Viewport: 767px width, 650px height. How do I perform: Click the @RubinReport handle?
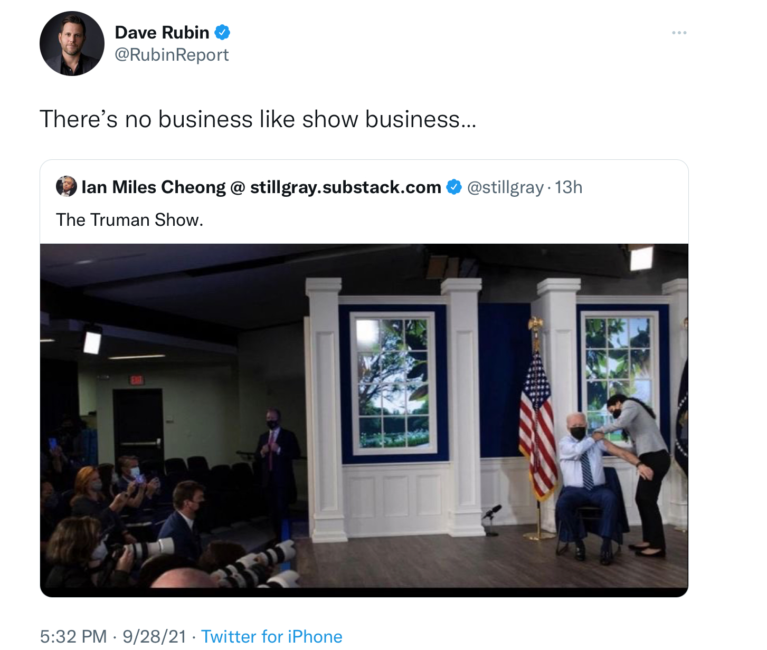click(x=172, y=55)
